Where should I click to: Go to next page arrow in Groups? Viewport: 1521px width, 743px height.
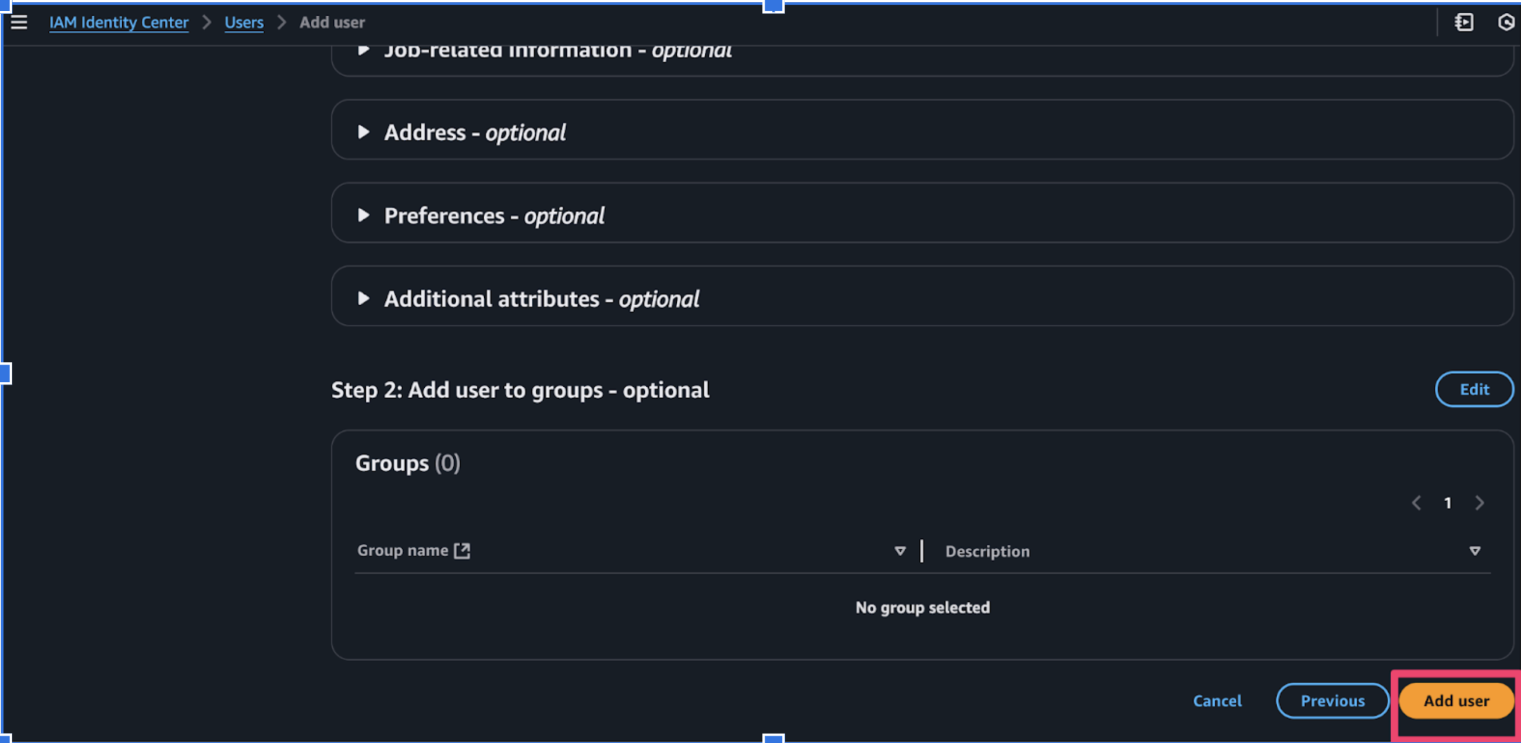(1479, 503)
